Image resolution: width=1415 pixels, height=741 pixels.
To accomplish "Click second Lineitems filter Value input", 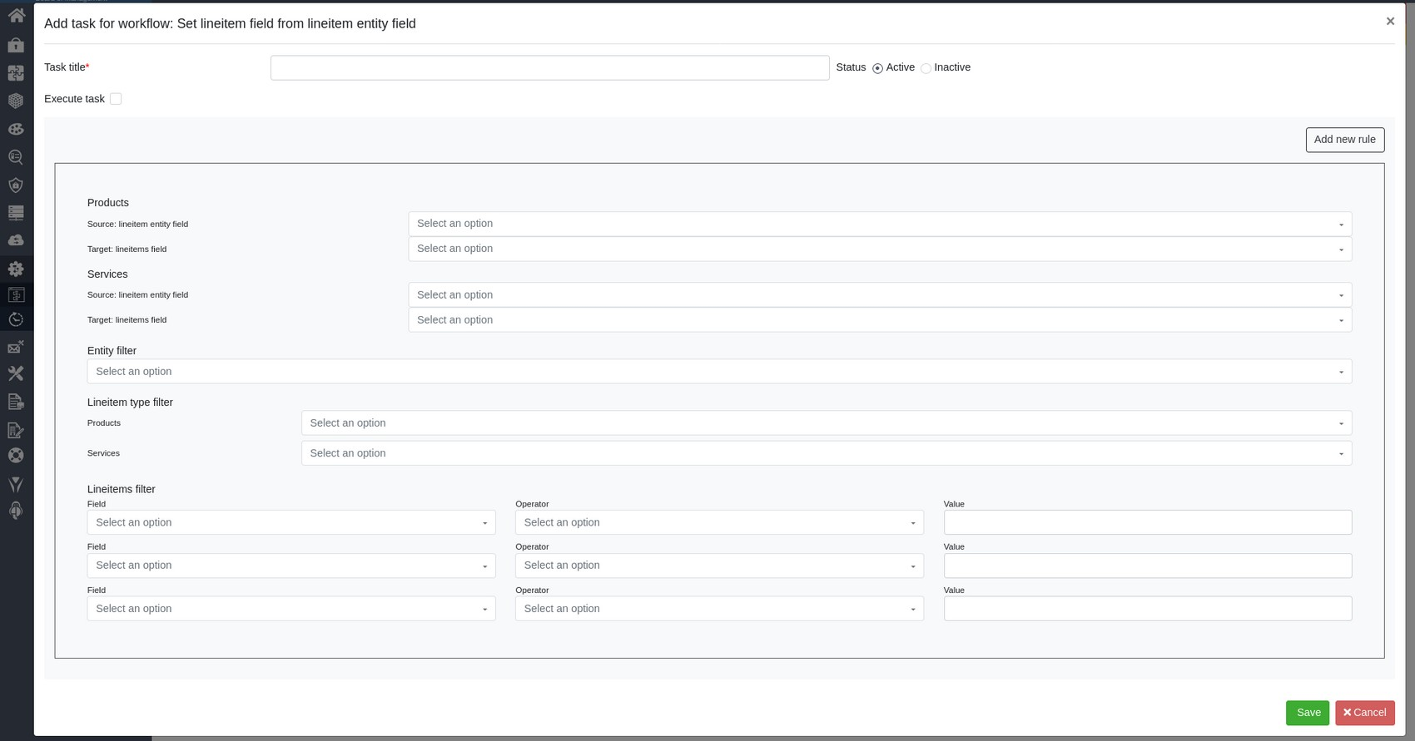I will point(1148,566).
